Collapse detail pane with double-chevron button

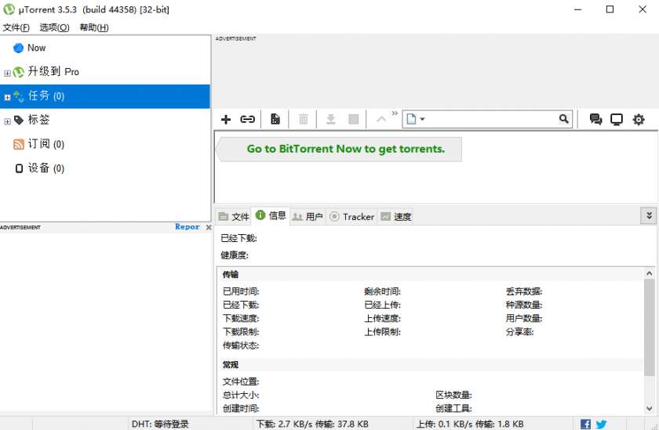649,215
